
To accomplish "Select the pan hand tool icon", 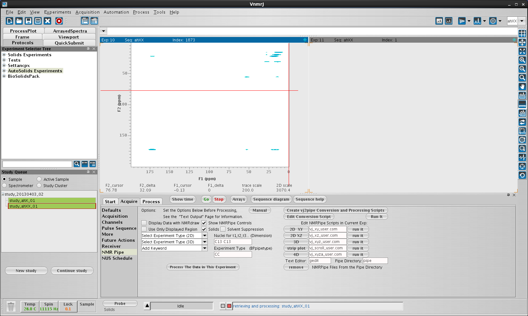I will coord(522,87).
